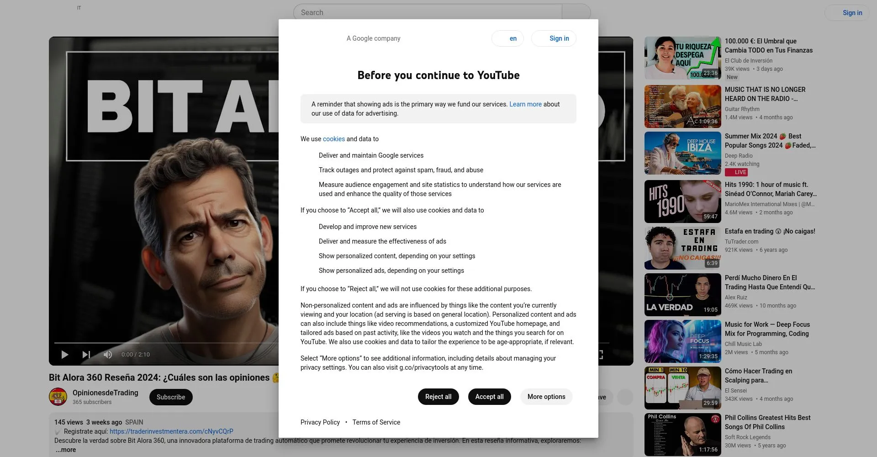
Task: Sign in from the top-right page button
Action: pyautogui.click(x=847, y=13)
